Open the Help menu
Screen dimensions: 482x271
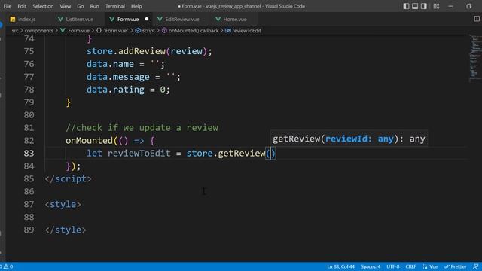[136, 6]
